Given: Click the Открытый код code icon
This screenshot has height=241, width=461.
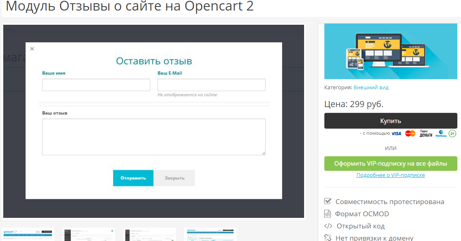Looking at the screenshot, I should click(x=328, y=226).
